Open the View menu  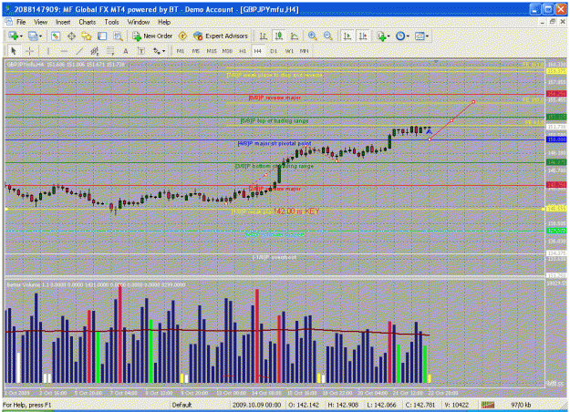(40, 22)
